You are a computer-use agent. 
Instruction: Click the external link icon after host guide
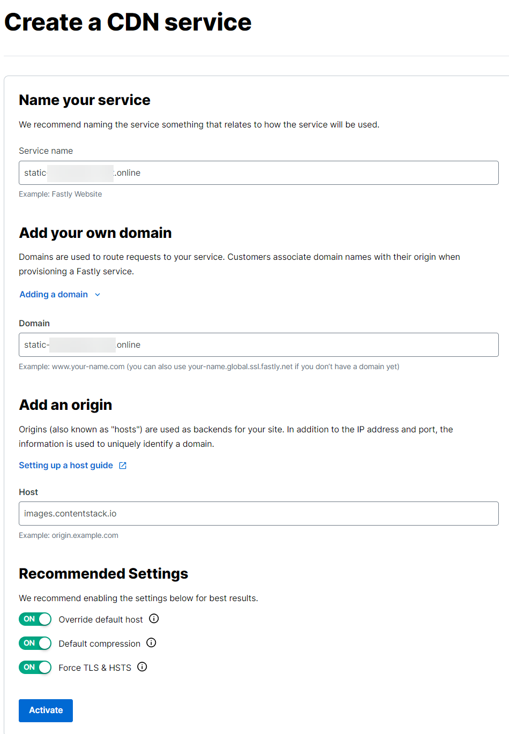click(123, 466)
